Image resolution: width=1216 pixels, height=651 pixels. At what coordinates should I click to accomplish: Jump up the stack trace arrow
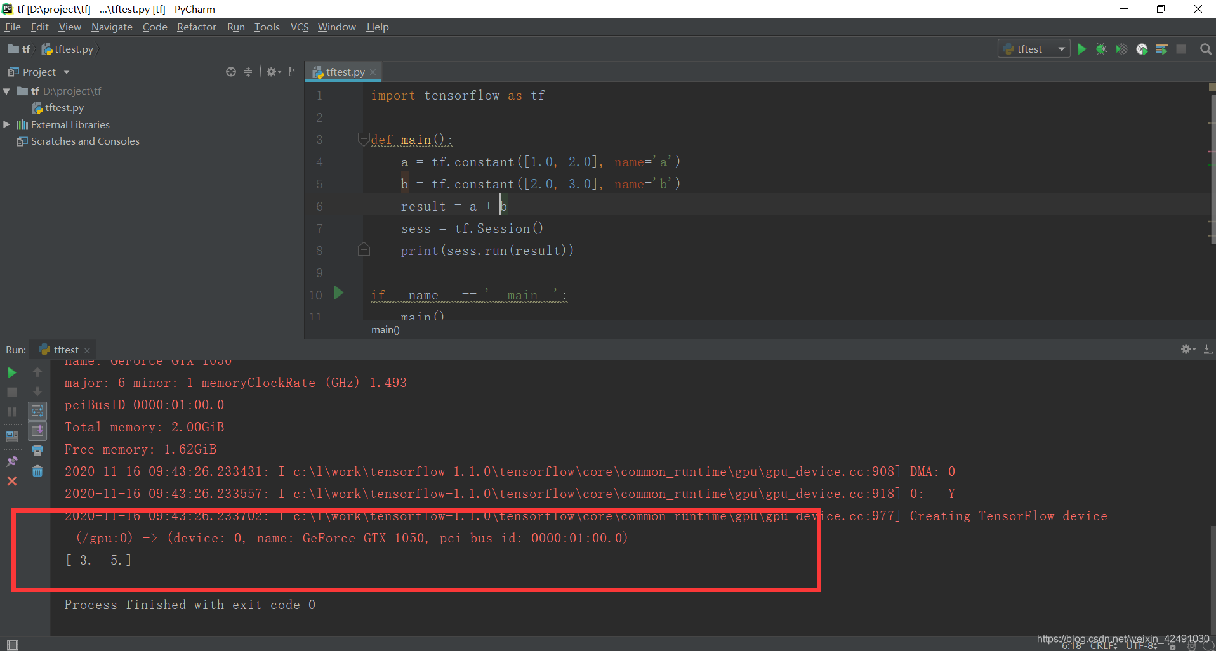(37, 372)
